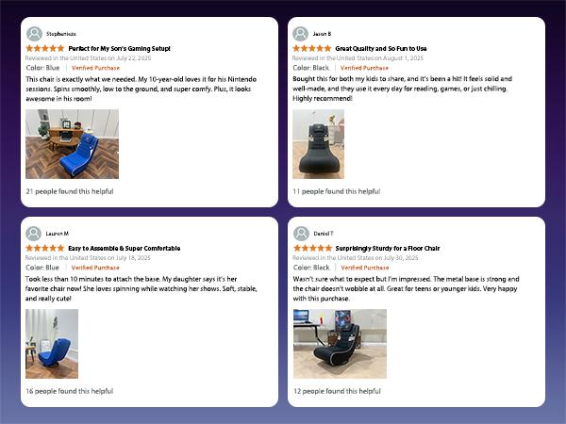
Task: Open the blue chair photo on herringbone floor
Action: point(73,144)
